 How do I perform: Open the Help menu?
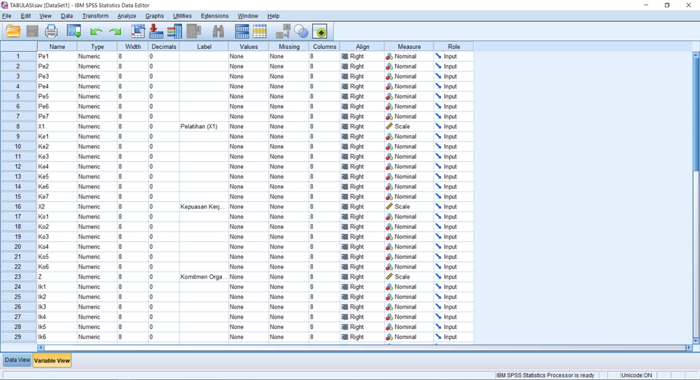[x=273, y=15]
